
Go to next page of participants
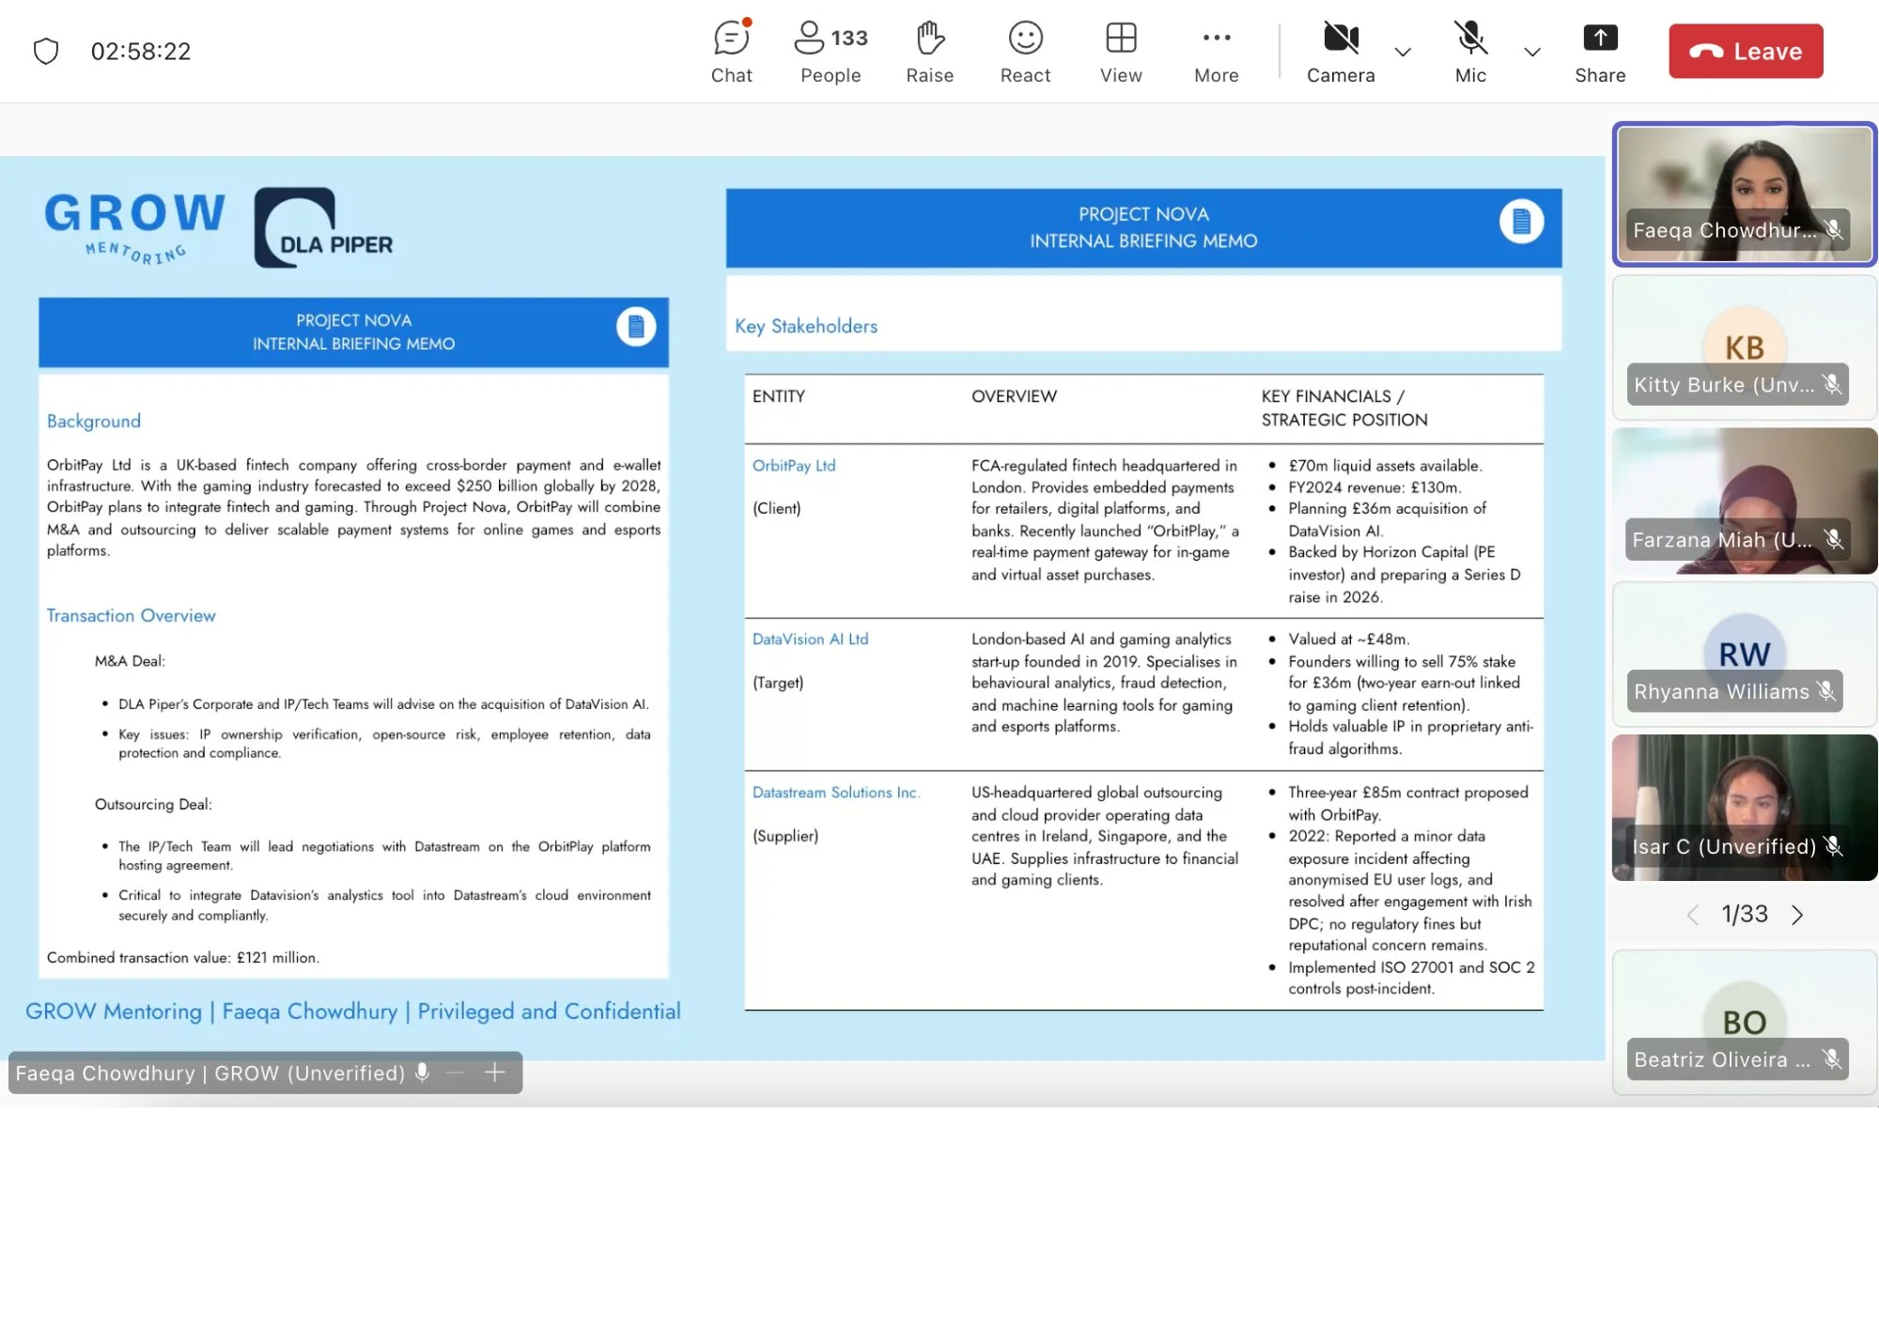(x=1797, y=915)
